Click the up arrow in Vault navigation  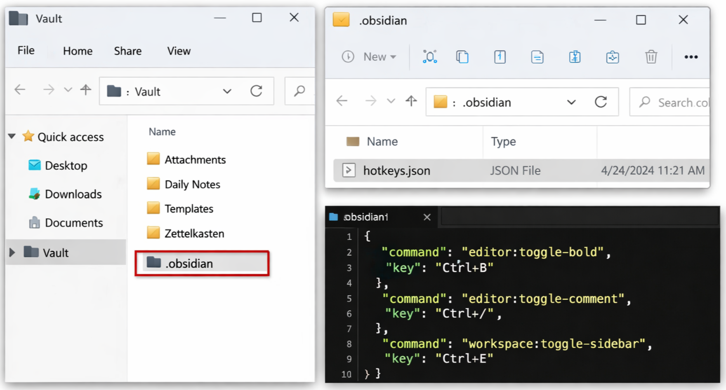click(86, 90)
